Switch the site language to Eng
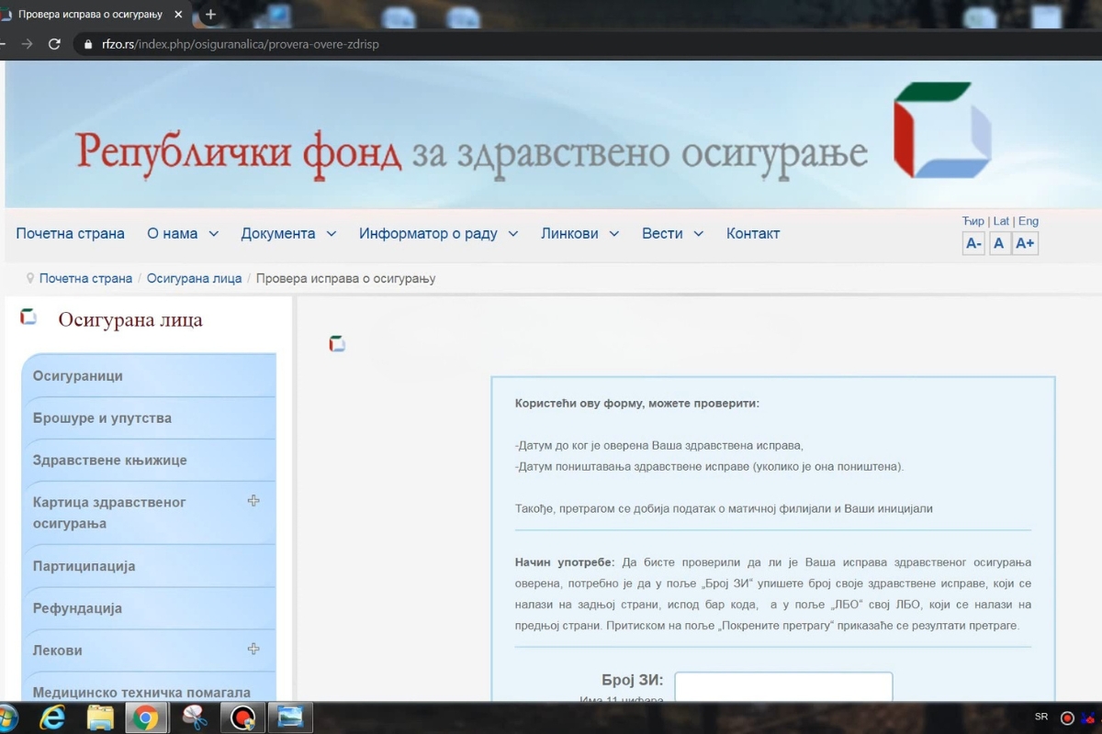The width and height of the screenshot is (1102, 734). pyautogui.click(x=1028, y=220)
